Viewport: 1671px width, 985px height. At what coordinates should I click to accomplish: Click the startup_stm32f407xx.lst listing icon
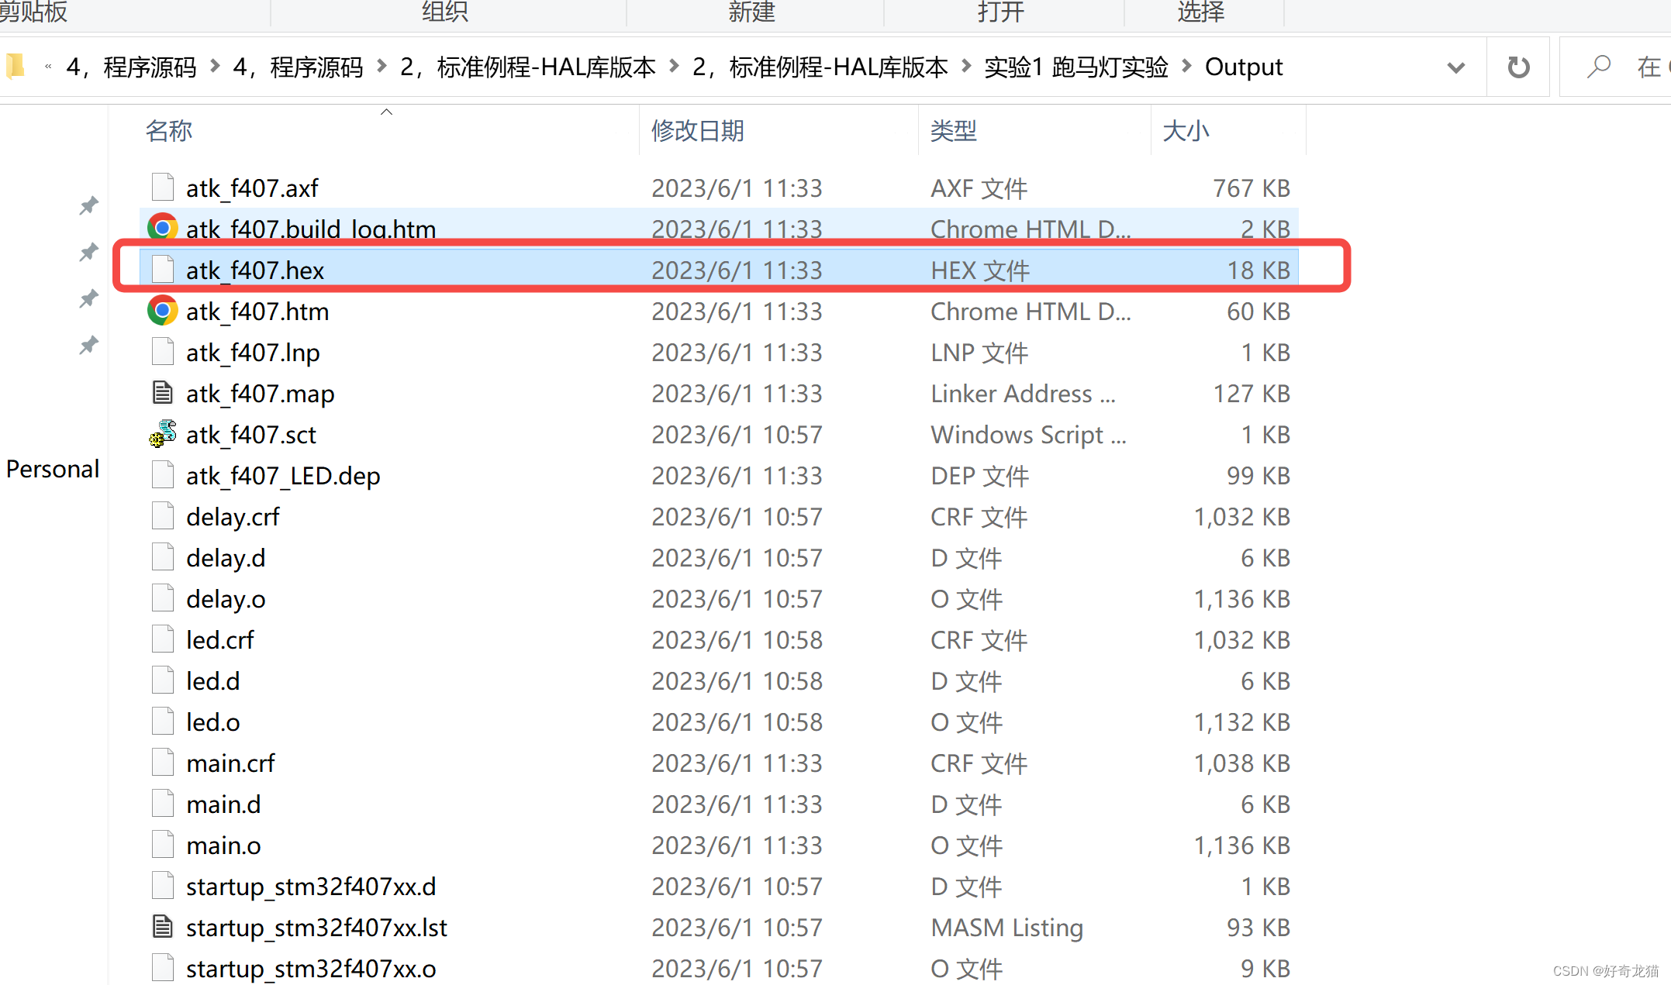tap(163, 927)
